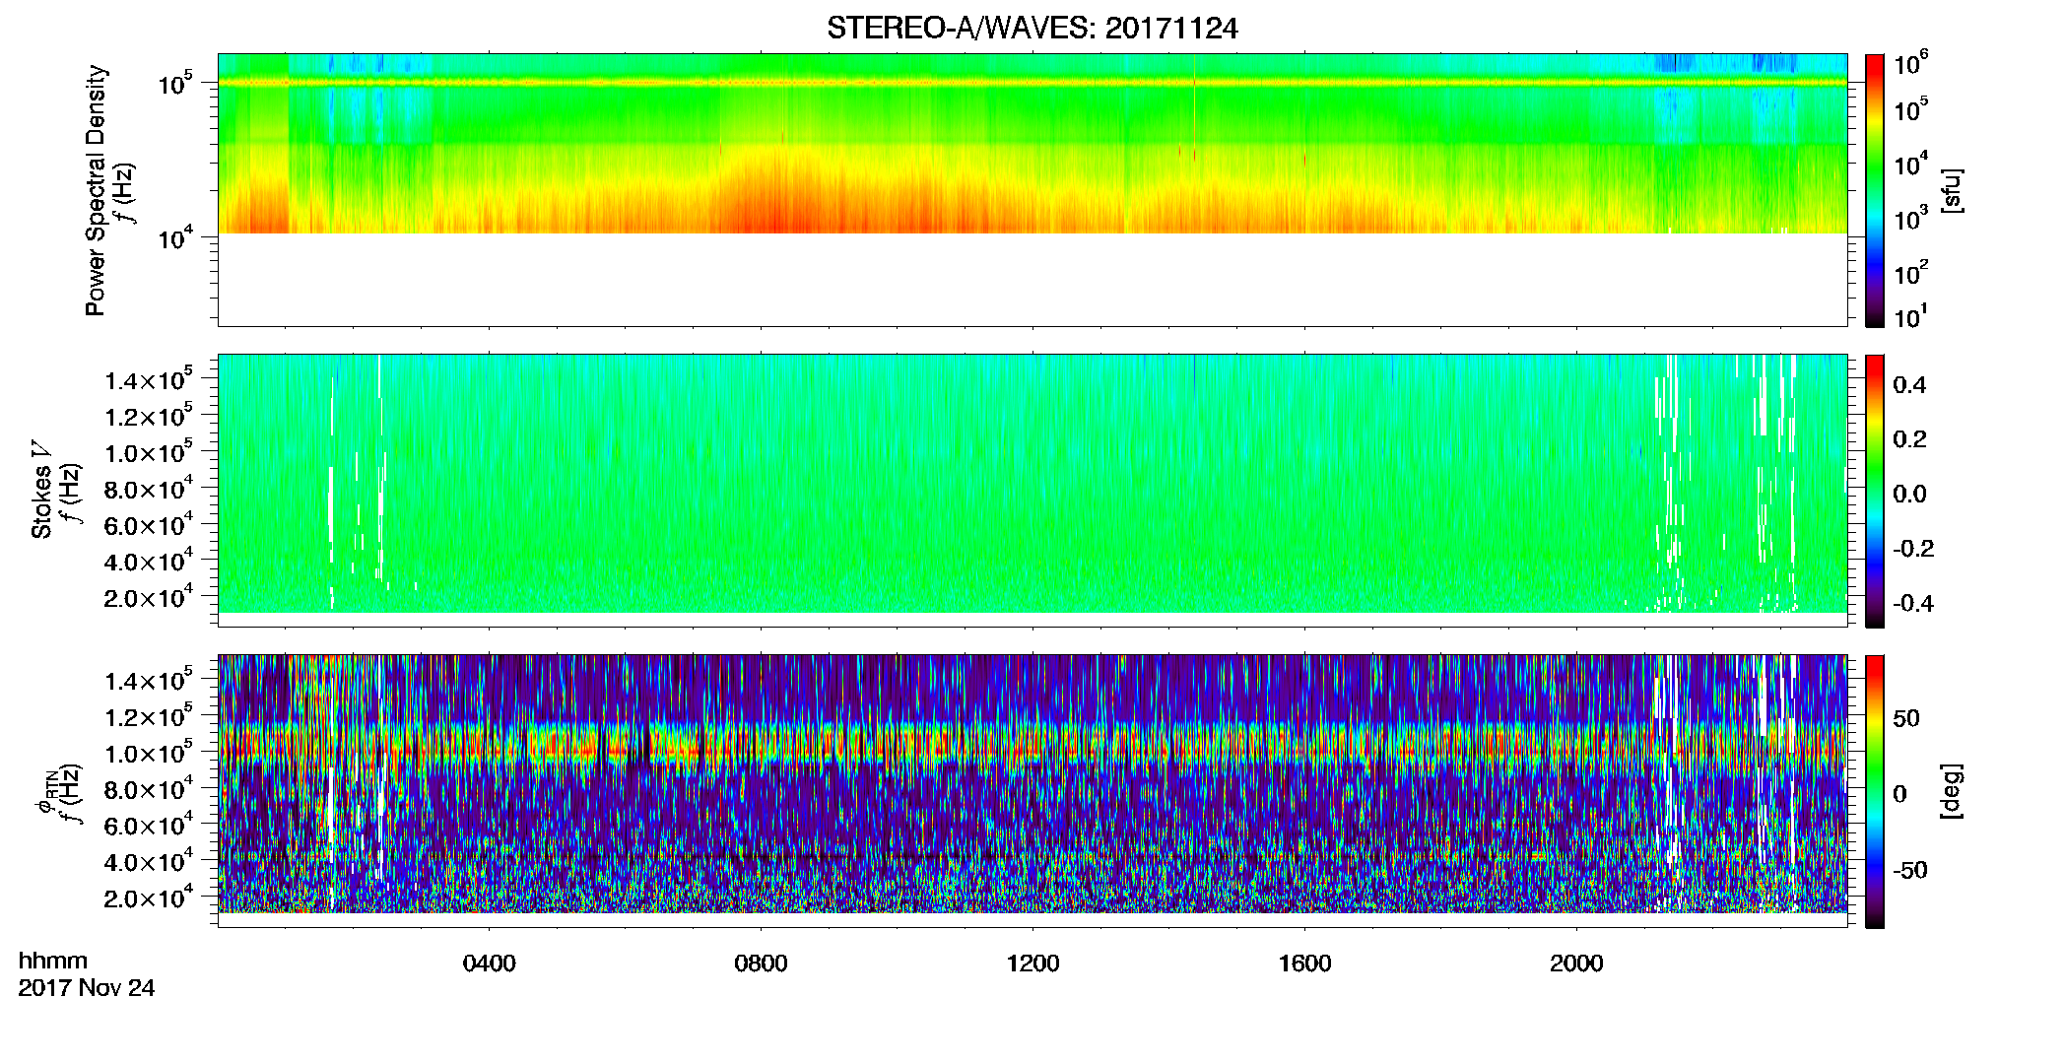
Task: Click the 2000 time axis label
Action: tap(1576, 964)
